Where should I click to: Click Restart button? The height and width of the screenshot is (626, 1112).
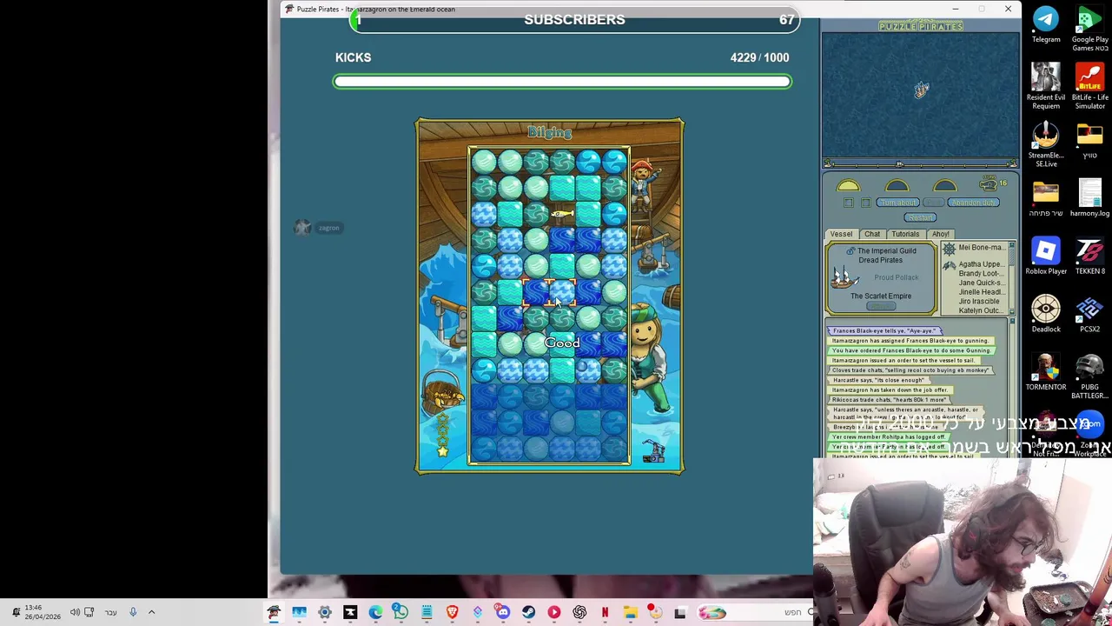click(x=921, y=217)
